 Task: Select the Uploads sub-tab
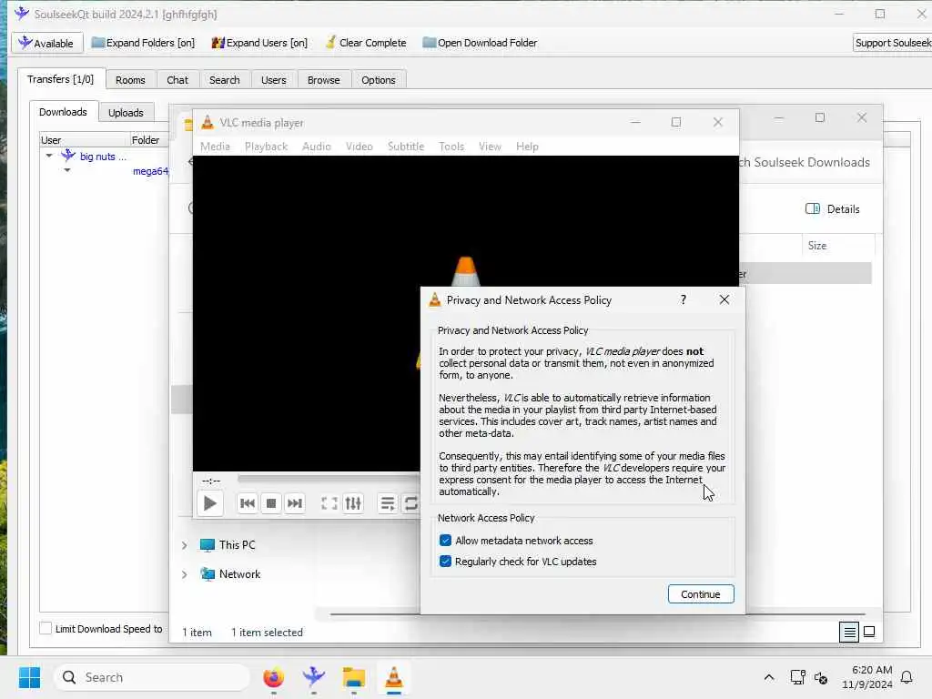click(126, 112)
